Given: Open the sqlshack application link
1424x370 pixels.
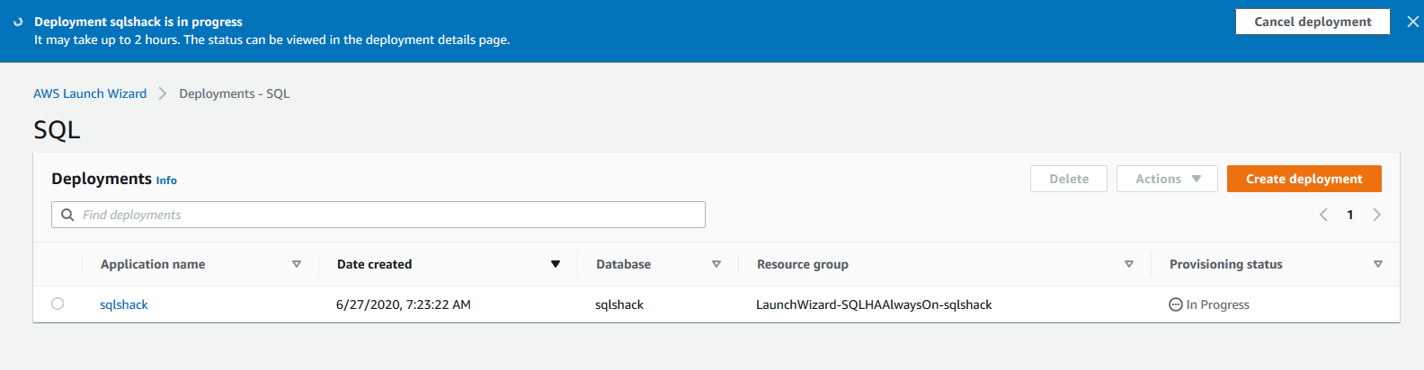Looking at the screenshot, I should click(x=124, y=304).
